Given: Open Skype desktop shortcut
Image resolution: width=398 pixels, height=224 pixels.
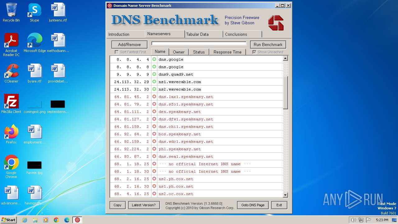Looking at the screenshot, I should (35, 12).
